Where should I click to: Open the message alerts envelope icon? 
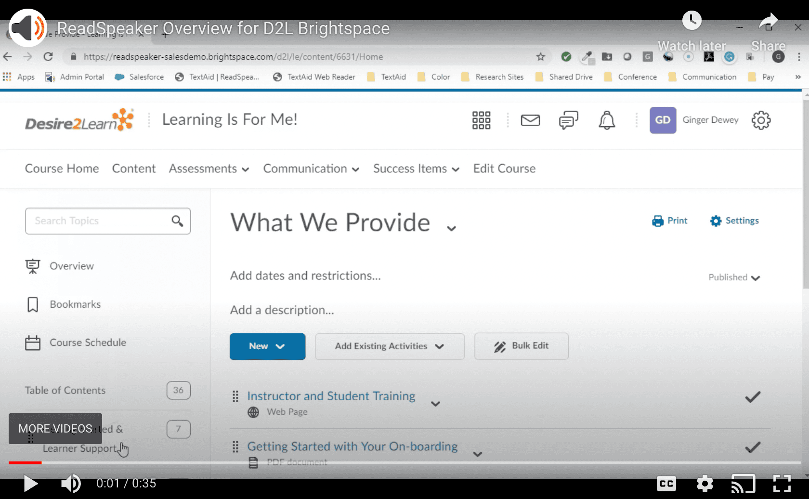coord(530,120)
